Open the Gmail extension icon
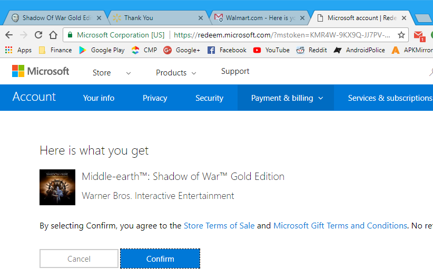 [x=419, y=36]
